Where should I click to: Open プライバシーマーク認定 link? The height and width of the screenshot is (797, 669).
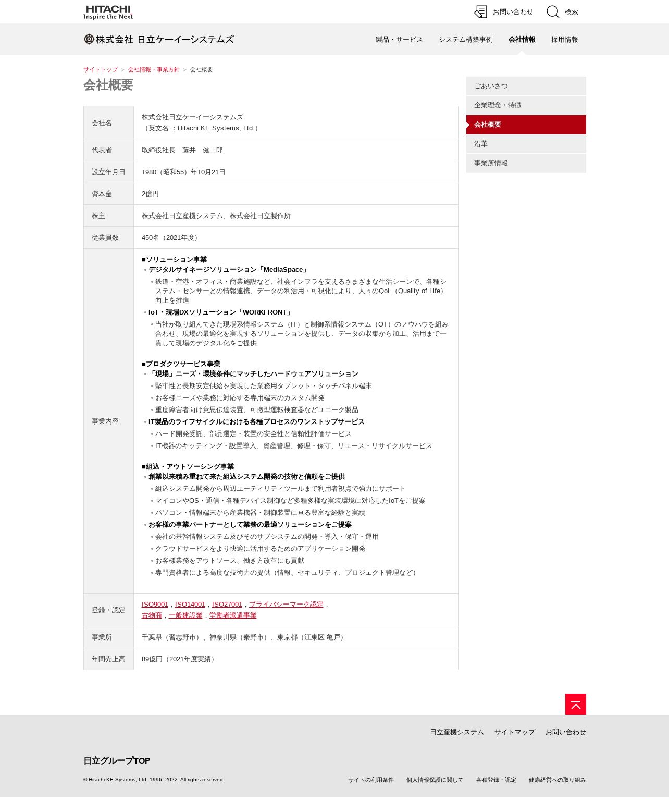286,605
